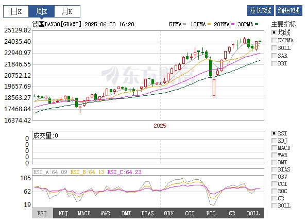Select the BBI main indicator radio
The height and width of the screenshot is (223, 307).
click(x=274, y=63)
